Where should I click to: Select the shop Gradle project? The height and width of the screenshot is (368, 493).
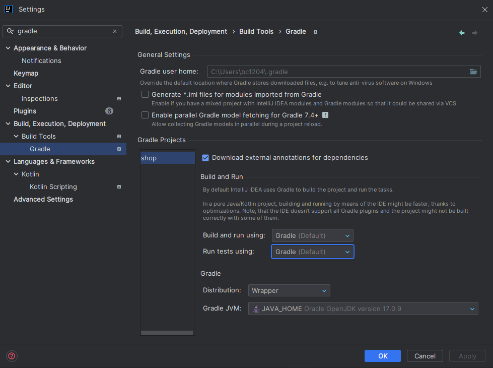point(168,158)
